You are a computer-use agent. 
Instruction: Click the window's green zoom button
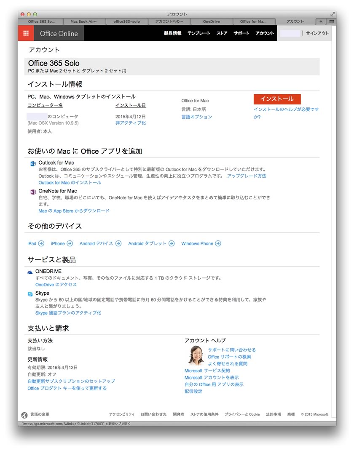(35, 14)
